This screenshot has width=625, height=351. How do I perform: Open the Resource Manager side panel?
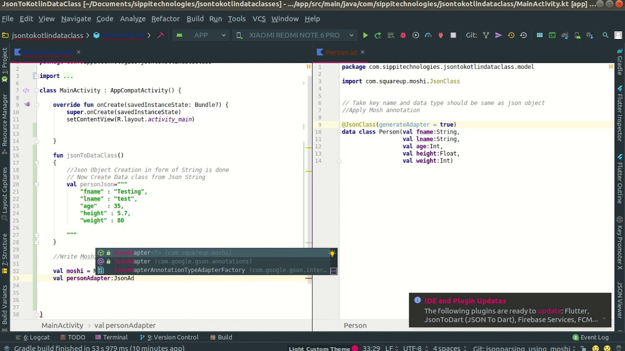coord(5,125)
